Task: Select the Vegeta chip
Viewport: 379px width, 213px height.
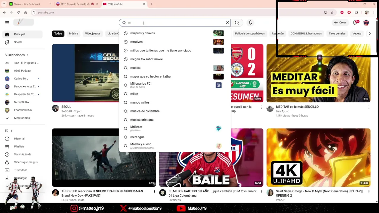Action: coord(357,33)
